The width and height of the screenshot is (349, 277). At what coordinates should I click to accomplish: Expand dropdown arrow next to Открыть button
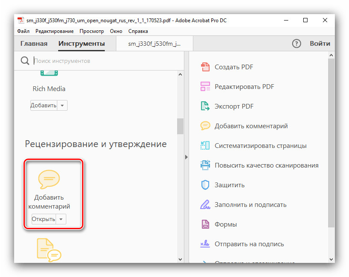point(62,219)
